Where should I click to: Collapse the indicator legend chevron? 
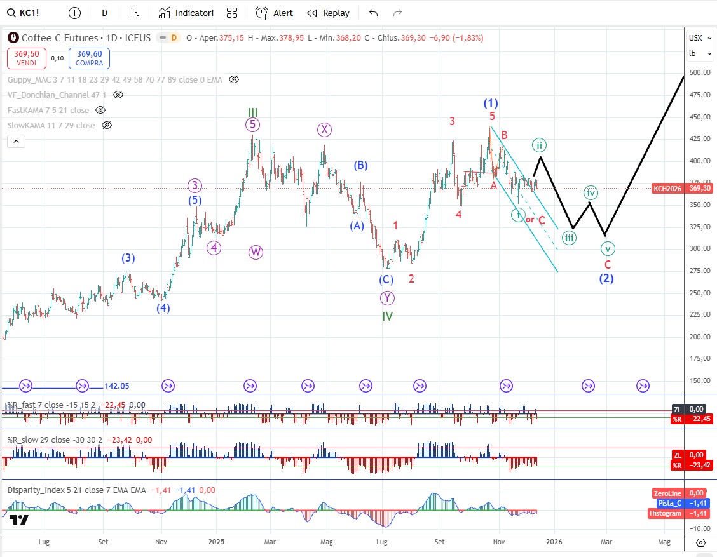click(16, 141)
